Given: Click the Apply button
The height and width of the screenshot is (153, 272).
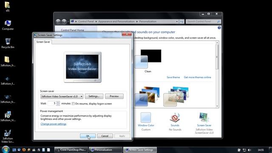Looking at the screenshot, I should click(122, 136).
